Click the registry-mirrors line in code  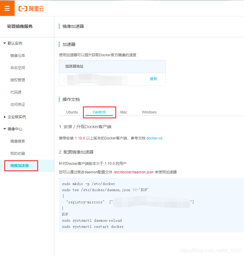pos(130,202)
